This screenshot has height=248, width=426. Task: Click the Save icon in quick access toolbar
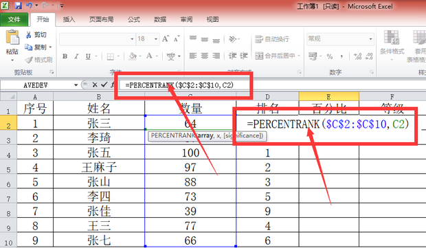[x=18, y=5]
